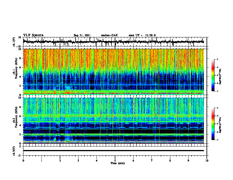Image resolution: width=233 pixels, height=180 pixels.
Task: Click the "-7" tick on ch.1 colorbar
Action: pos(217,91)
